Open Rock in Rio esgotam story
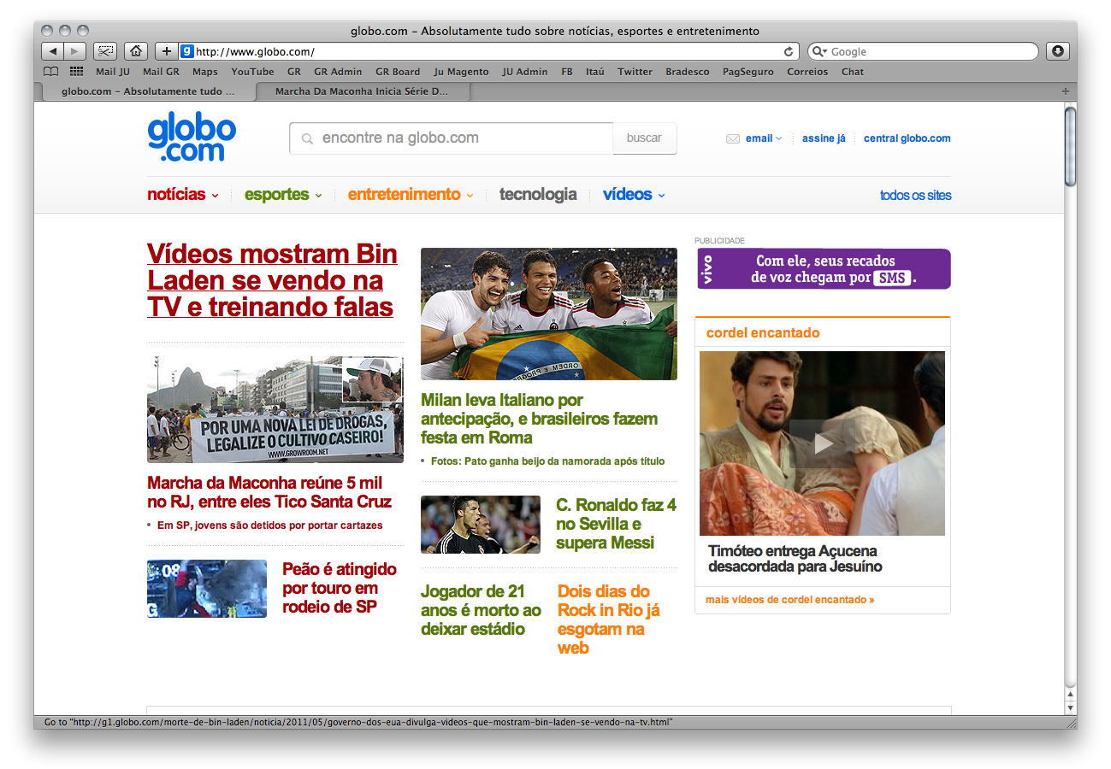The height and width of the screenshot is (769, 1111). pyautogui.click(x=609, y=619)
